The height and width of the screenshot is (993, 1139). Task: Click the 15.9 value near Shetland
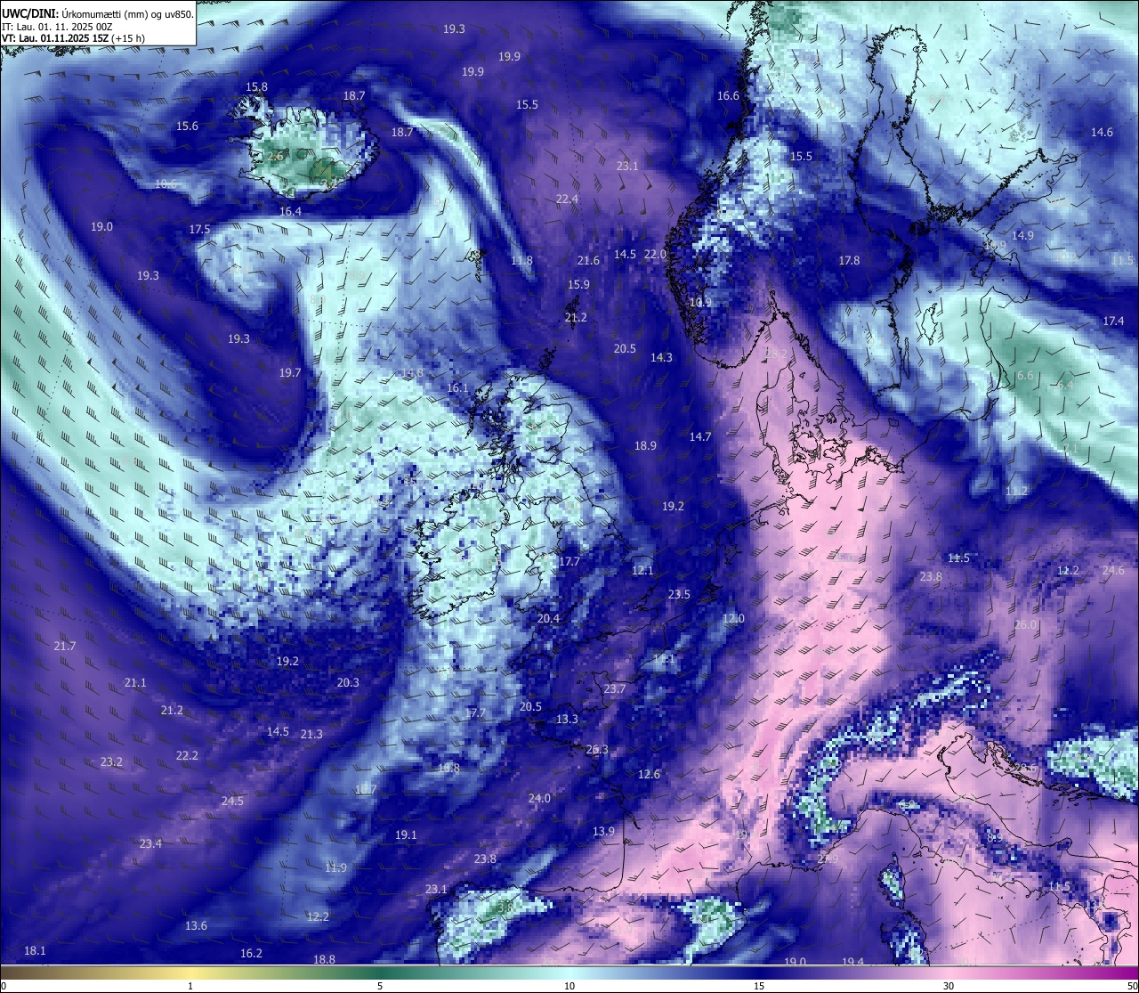(578, 284)
